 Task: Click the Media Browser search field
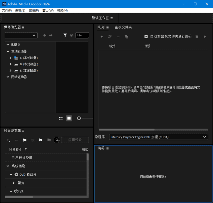pyautogui.click(x=82, y=35)
